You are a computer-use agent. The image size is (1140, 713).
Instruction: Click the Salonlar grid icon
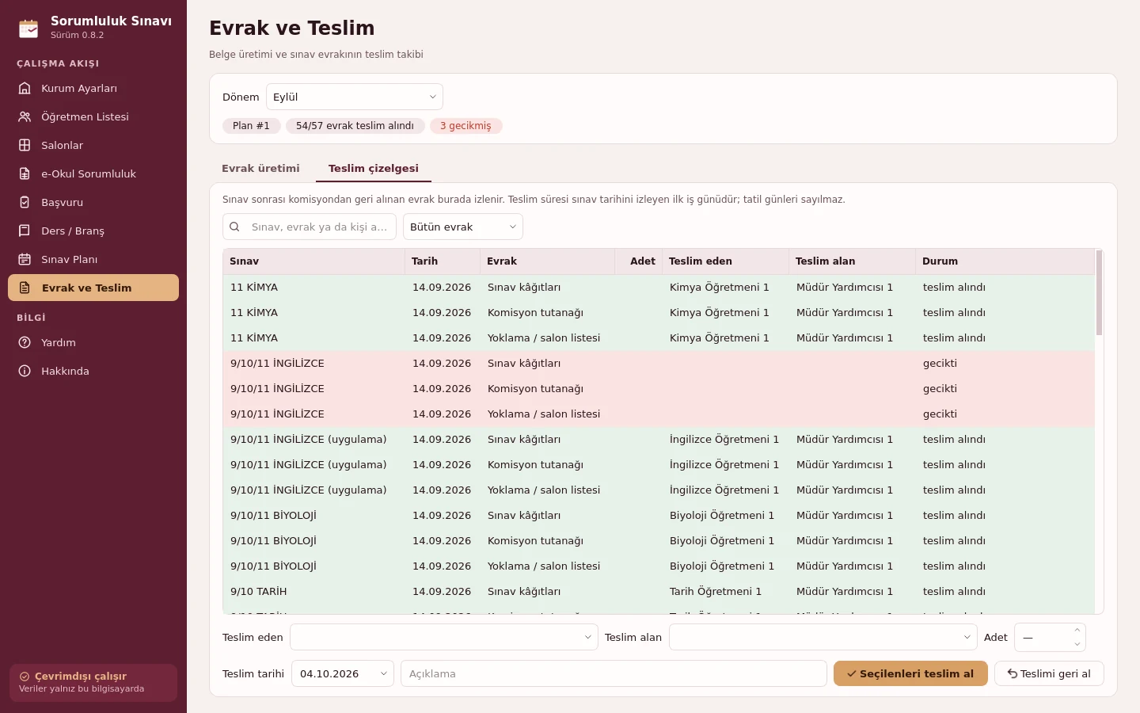25,145
